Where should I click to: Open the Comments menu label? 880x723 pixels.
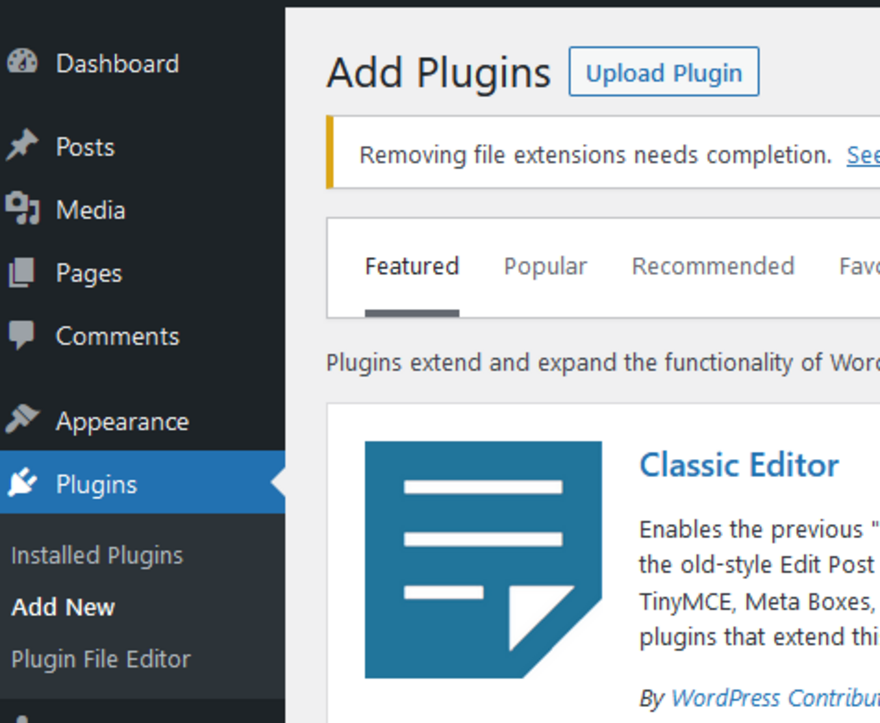[118, 336]
